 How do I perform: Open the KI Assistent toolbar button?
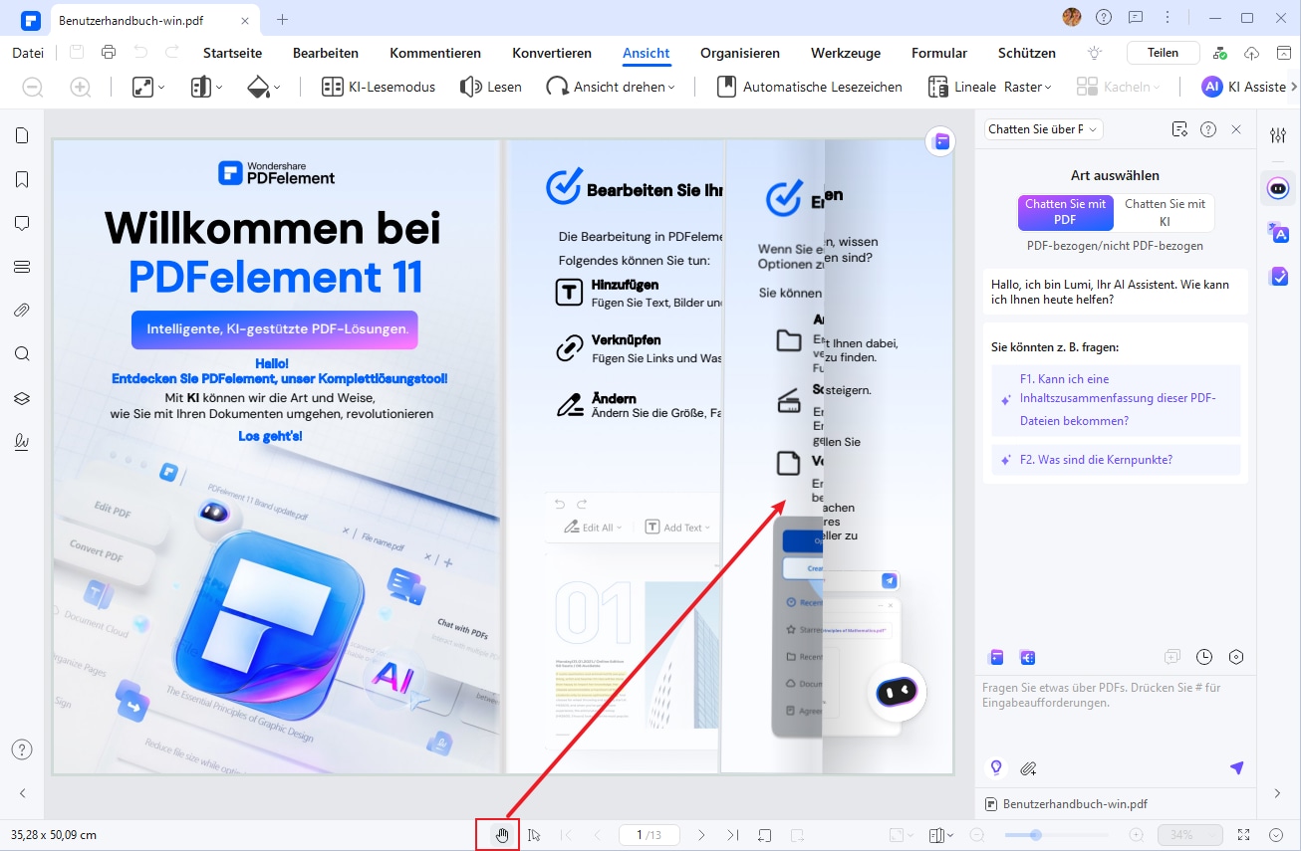click(x=1245, y=87)
